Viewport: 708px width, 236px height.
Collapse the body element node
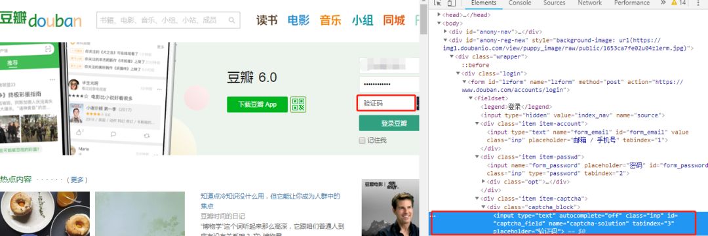[439, 23]
